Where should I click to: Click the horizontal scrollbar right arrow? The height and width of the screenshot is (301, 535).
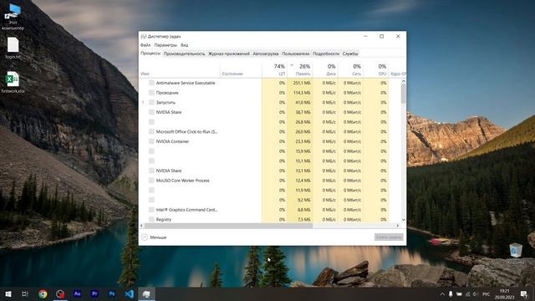[398, 226]
